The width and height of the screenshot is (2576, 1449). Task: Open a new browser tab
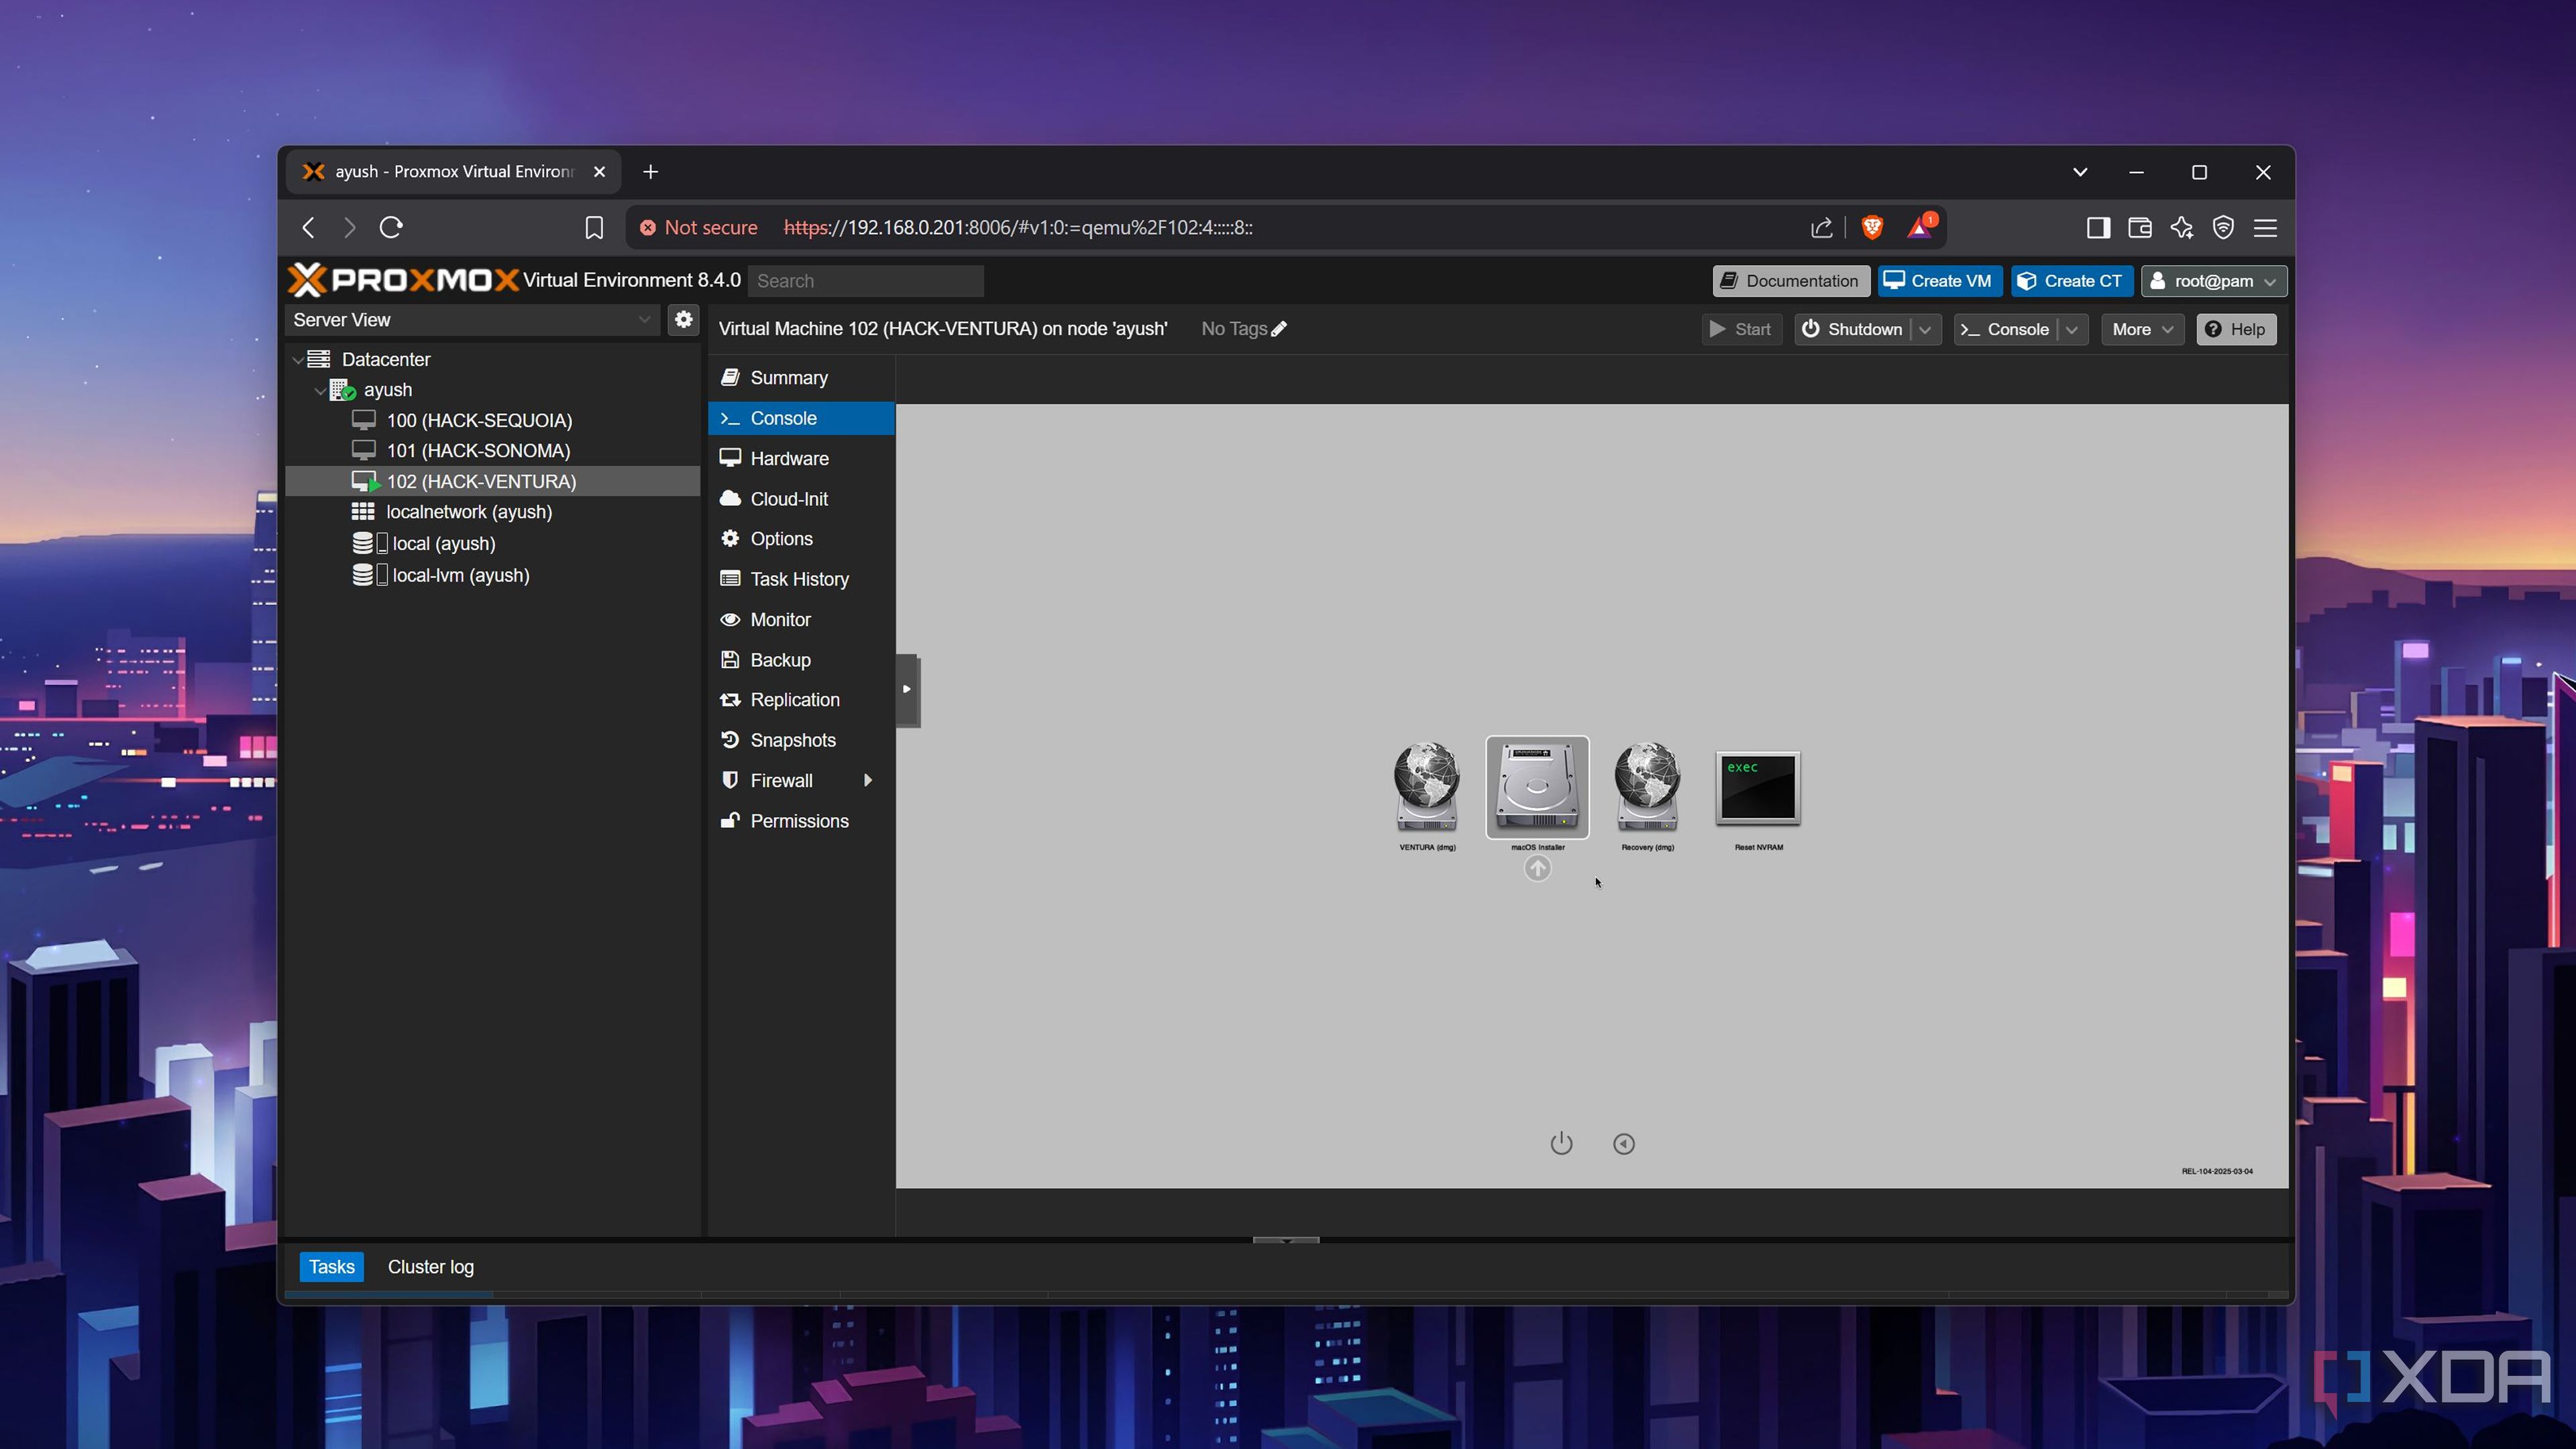point(650,172)
